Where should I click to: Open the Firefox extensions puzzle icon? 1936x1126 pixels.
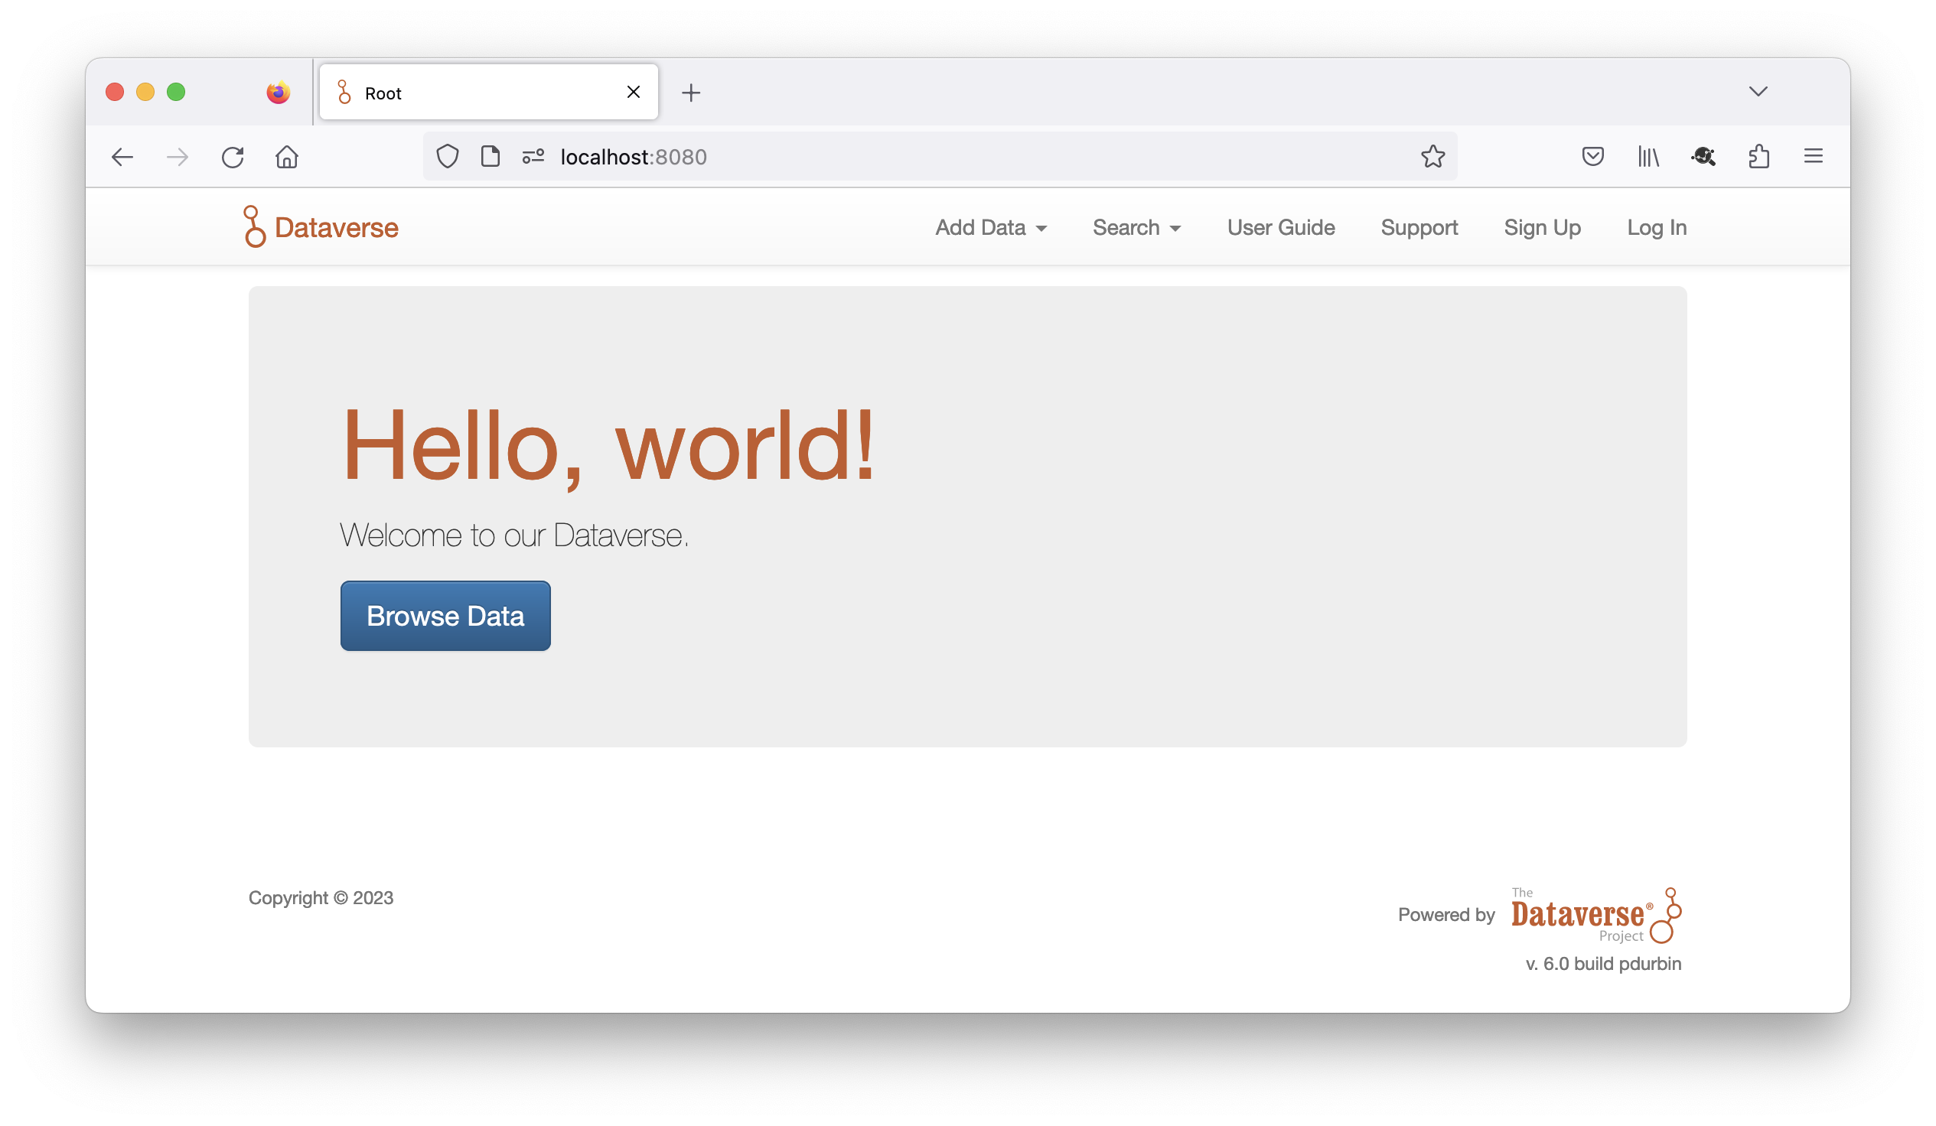1758,157
